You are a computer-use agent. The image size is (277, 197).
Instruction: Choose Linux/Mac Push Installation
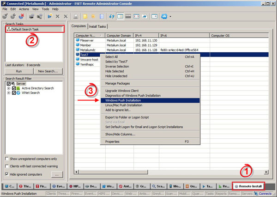pyautogui.click(x=150, y=105)
